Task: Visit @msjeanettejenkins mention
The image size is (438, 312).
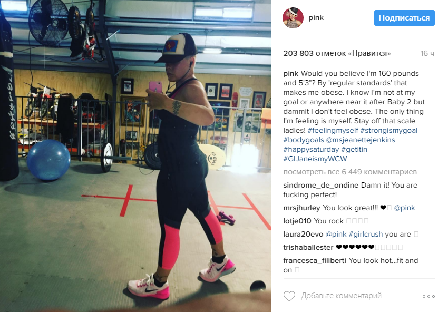Action: [x=361, y=140]
